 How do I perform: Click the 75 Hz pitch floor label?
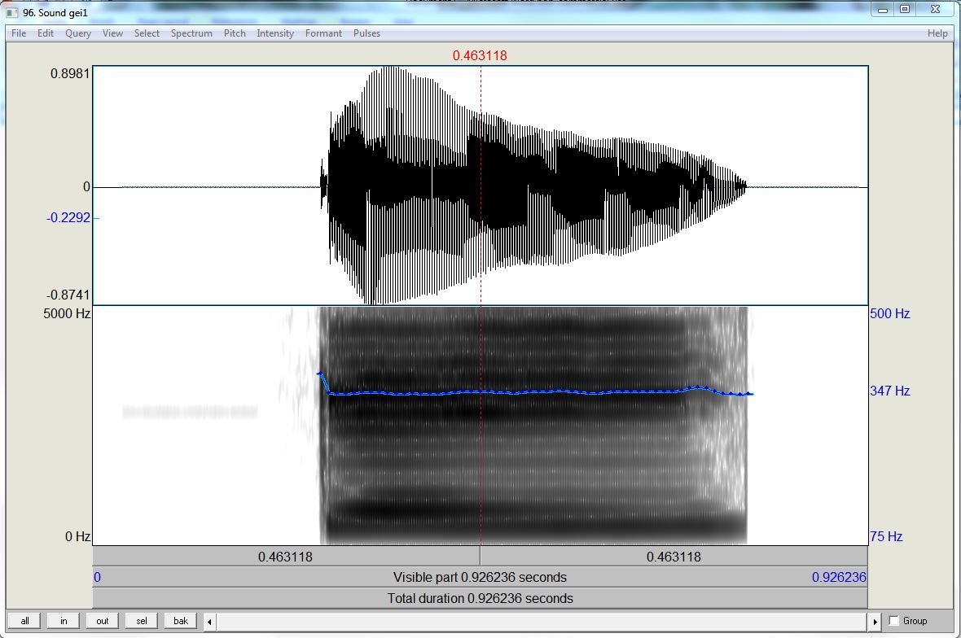886,536
